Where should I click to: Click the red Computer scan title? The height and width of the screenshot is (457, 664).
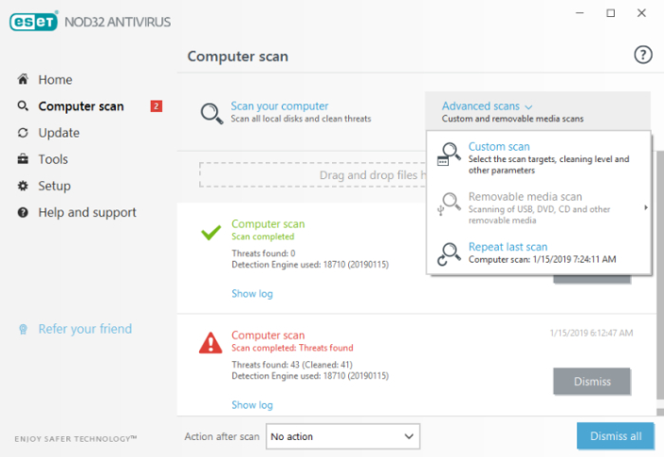[x=268, y=335]
